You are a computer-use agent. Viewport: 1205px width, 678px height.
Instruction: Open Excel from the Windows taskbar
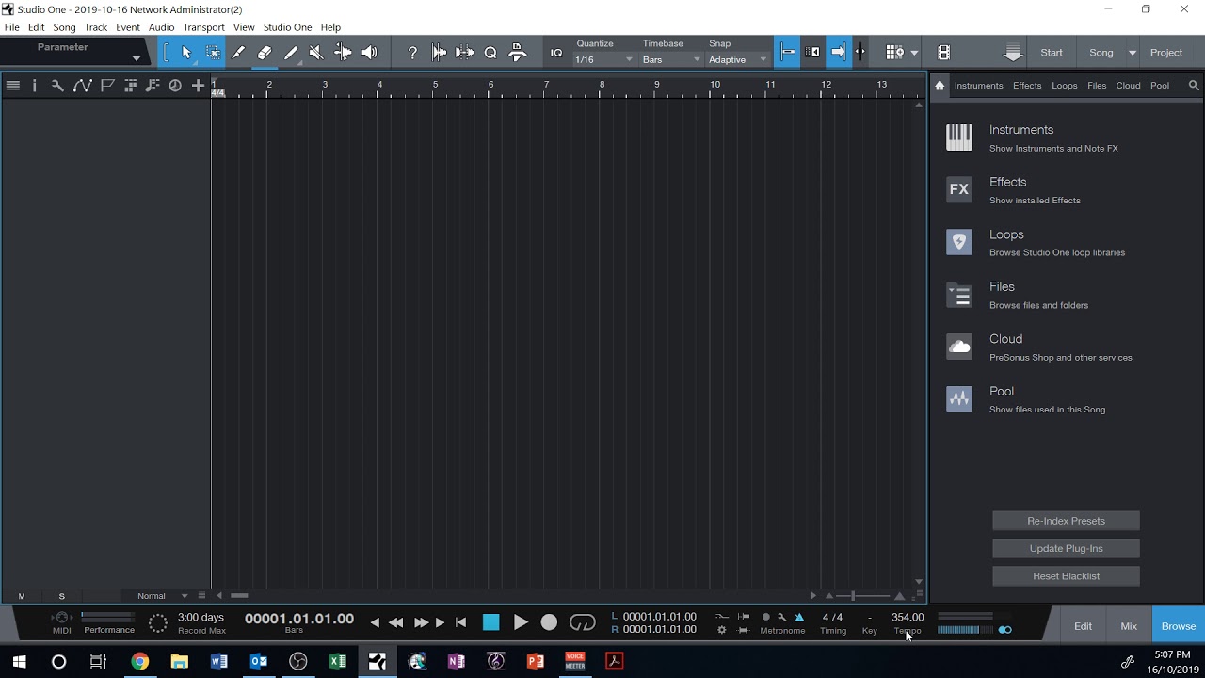click(338, 661)
